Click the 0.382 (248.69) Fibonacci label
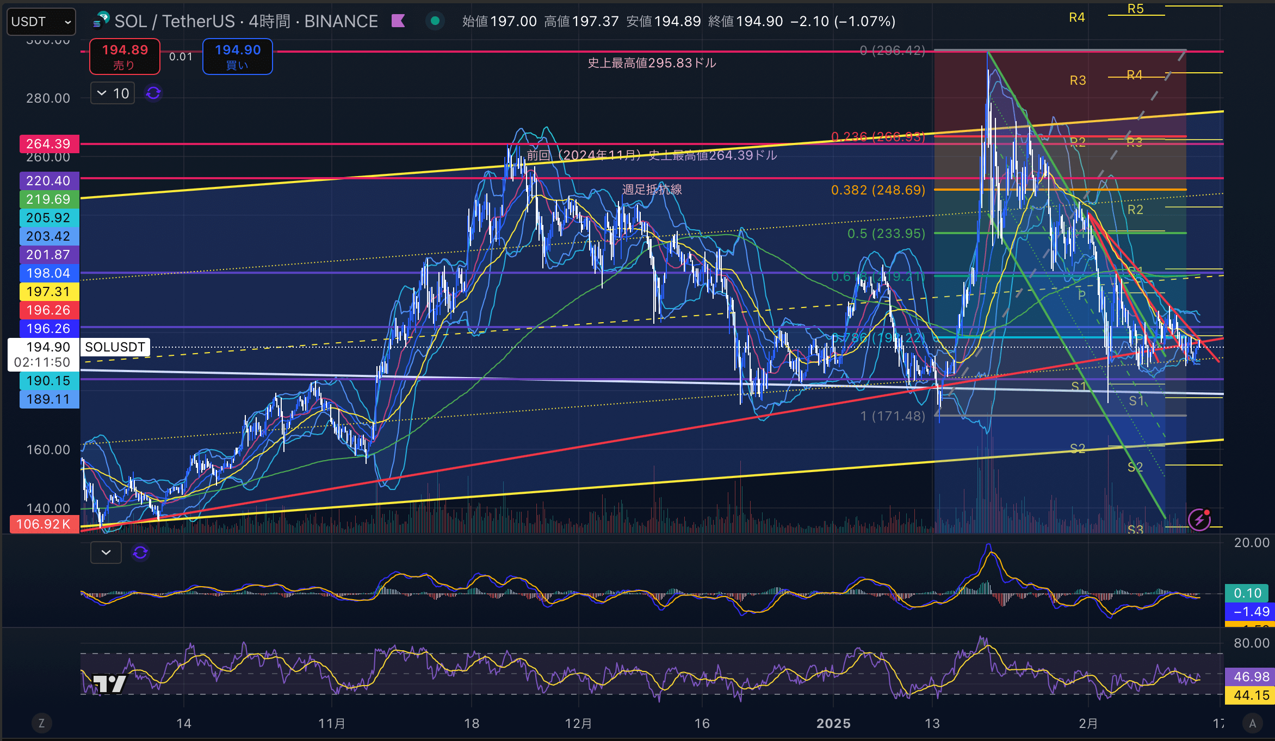The image size is (1275, 741). pos(878,190)
